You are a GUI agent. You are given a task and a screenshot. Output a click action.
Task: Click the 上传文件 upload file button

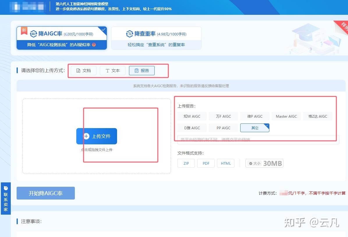96,136
